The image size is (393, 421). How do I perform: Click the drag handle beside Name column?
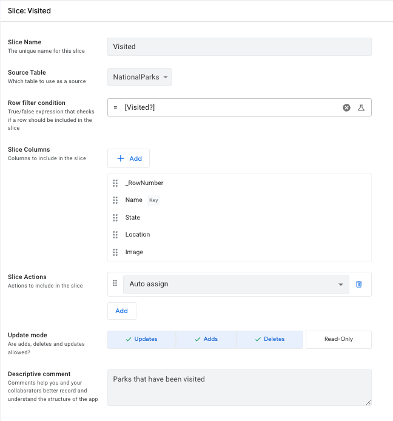(x=115, y=200)
